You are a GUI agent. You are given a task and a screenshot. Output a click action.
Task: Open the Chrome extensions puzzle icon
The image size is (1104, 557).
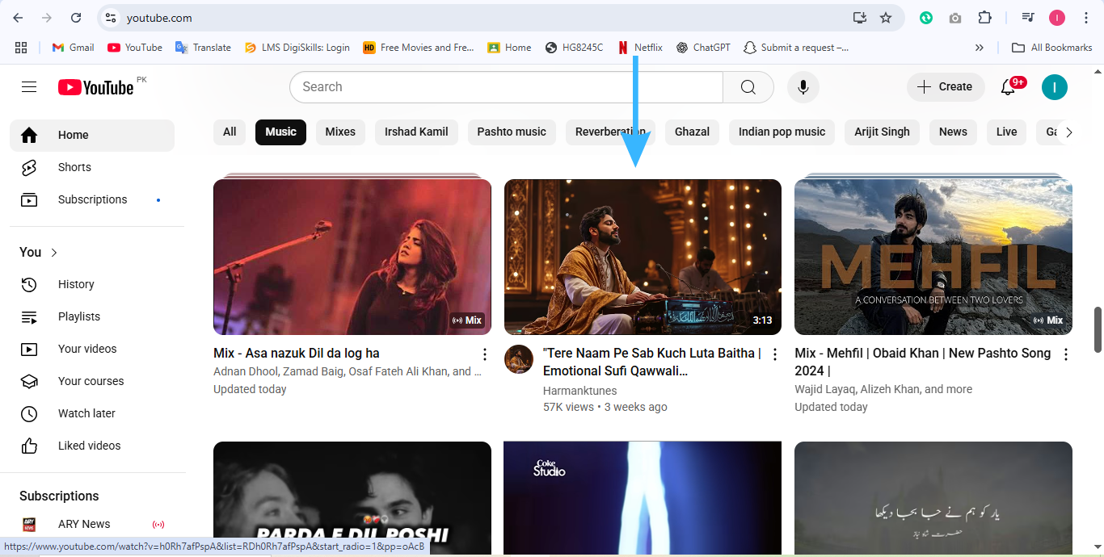pos(984,18)
